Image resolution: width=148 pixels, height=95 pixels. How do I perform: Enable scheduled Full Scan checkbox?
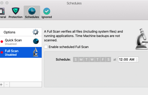46,47
